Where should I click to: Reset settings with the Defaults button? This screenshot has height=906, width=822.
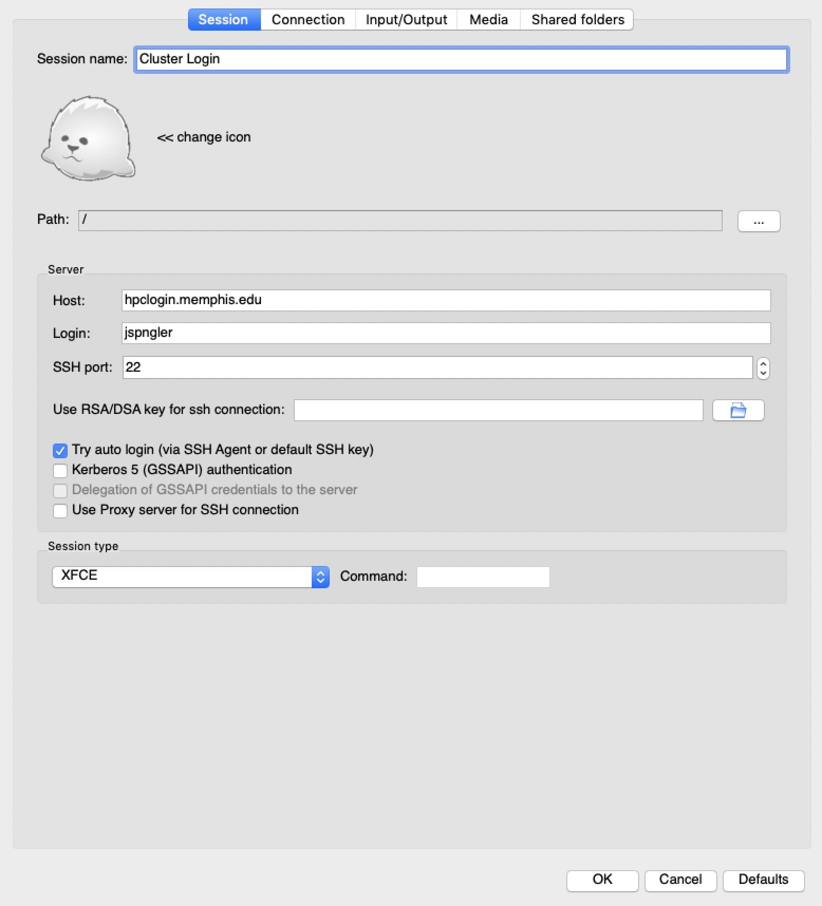[x=763, y=879]
